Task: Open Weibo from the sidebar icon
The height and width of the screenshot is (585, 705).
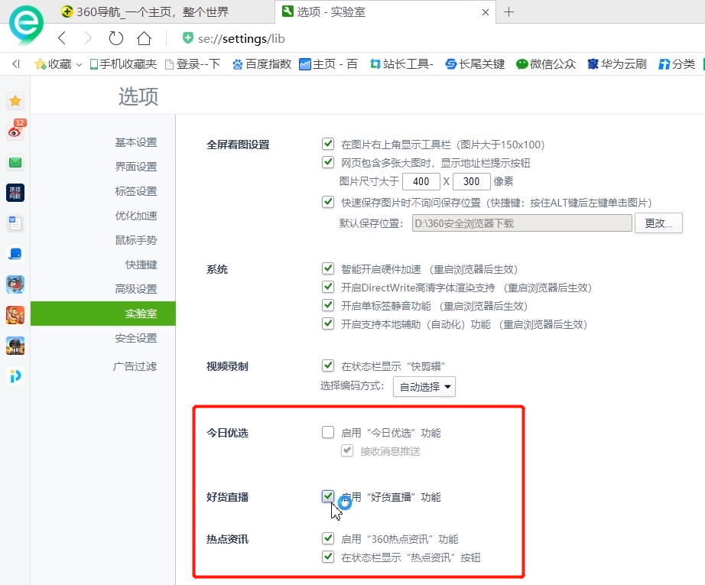Action: tap(15, 132)
